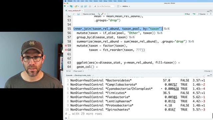The height and width of the screenshot is (120, 213).
Task: Click the Re-run previous code icon
Action: coord(194,14)
